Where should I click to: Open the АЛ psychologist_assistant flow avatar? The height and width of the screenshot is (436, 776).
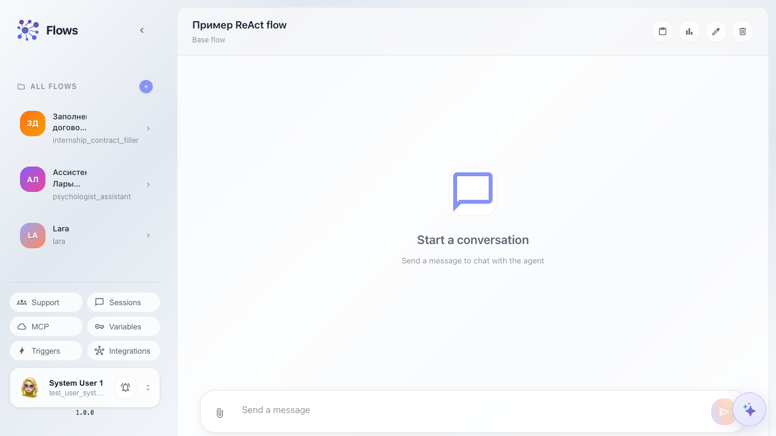click(33, 179)
